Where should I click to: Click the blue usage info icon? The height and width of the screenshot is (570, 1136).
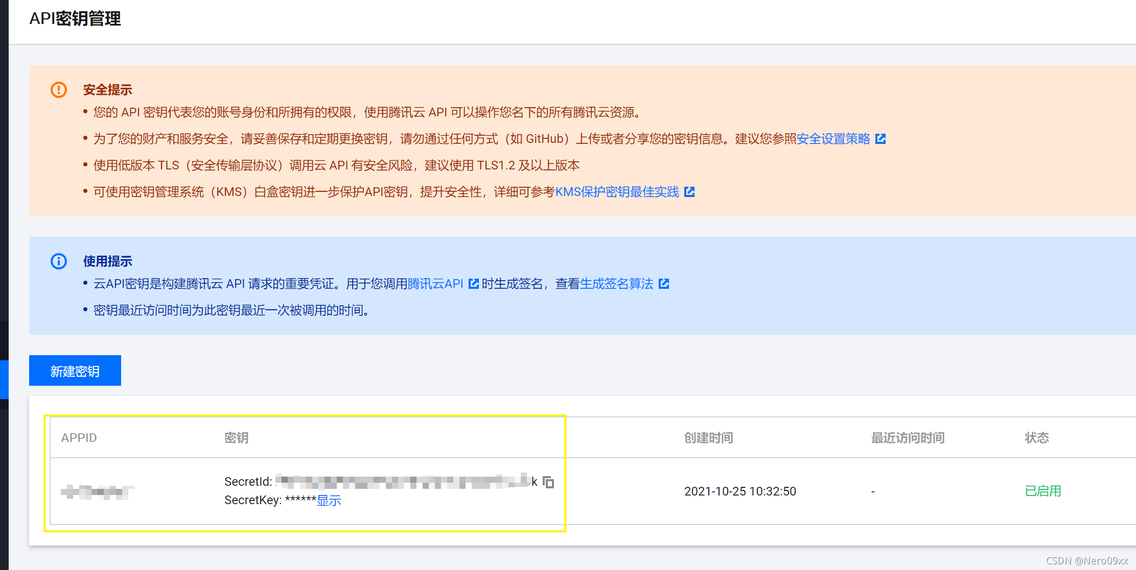59,261
